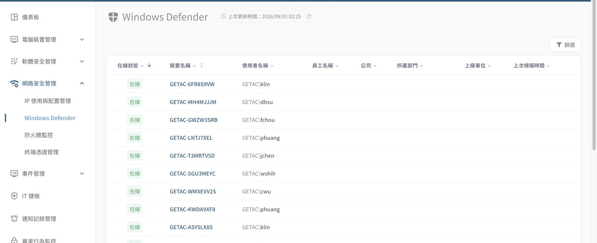Image resolution: width=597 pixels, height=243 pixels.
Task: Click the event list icon beside 事件管理
Action: (14, 174)
